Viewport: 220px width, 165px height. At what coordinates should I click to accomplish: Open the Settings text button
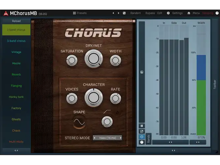click(x=177, y=13)
